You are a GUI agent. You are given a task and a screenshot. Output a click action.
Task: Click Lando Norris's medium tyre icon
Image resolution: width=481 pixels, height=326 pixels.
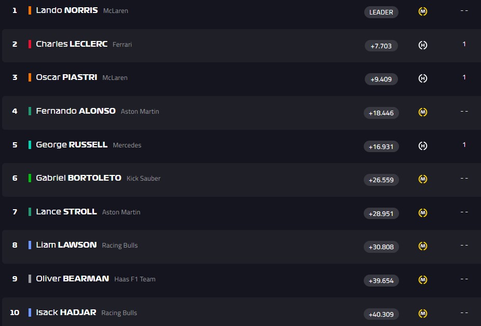tap(423, 11)
